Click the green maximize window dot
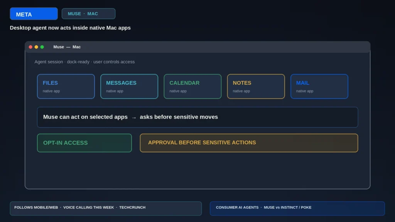Viewport: 395px width, 222px height. tap(42, 47)
